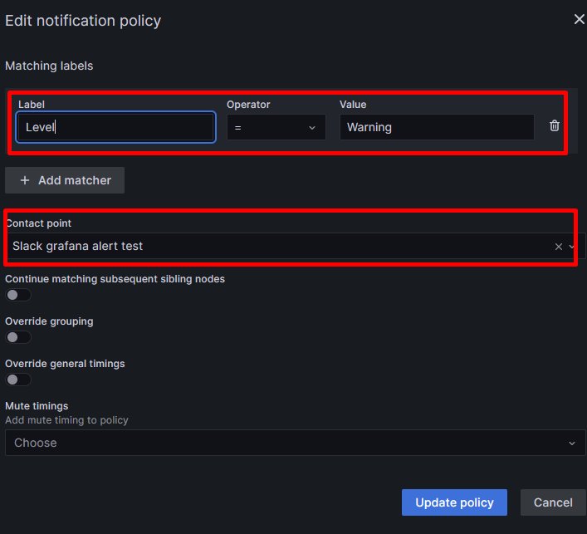This screenshot has height=534, width=587.
Task: Click the equals sign operator value
Action: (x=237, y=128)
